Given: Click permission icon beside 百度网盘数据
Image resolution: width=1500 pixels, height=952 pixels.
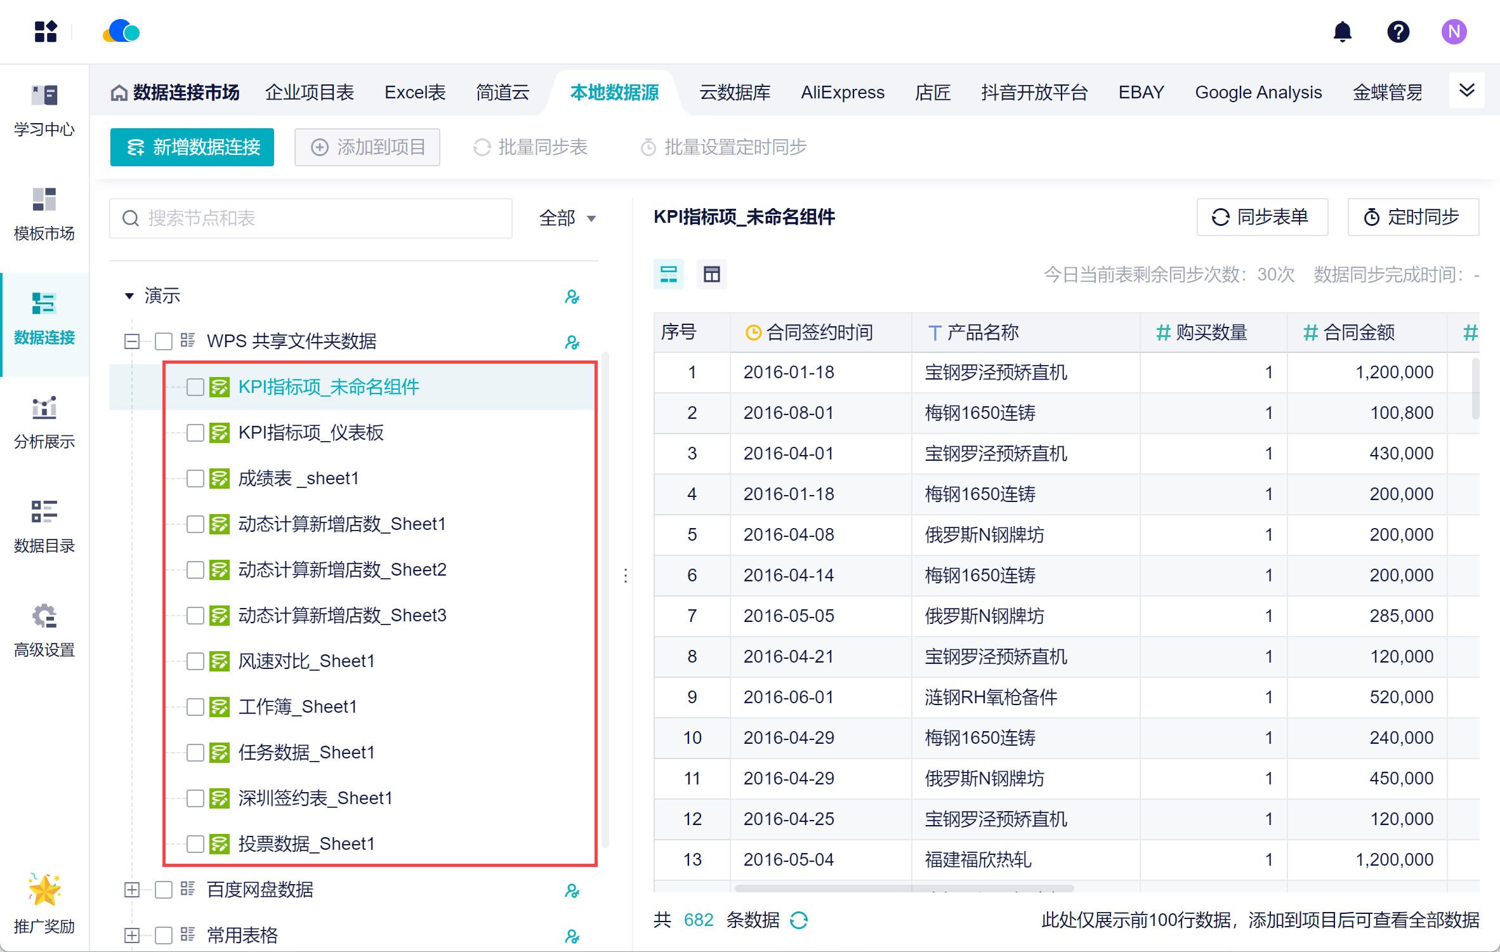Looking at the screenshot, I should pos(572,890).
